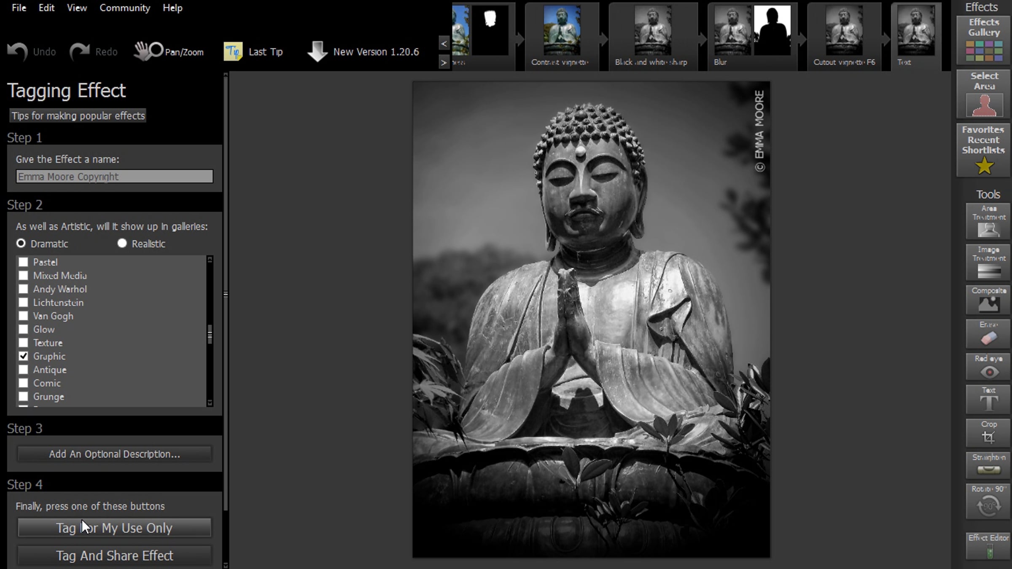Select the Crop tool
This screenshot has width=1012, height=569.
pos(988,432)
